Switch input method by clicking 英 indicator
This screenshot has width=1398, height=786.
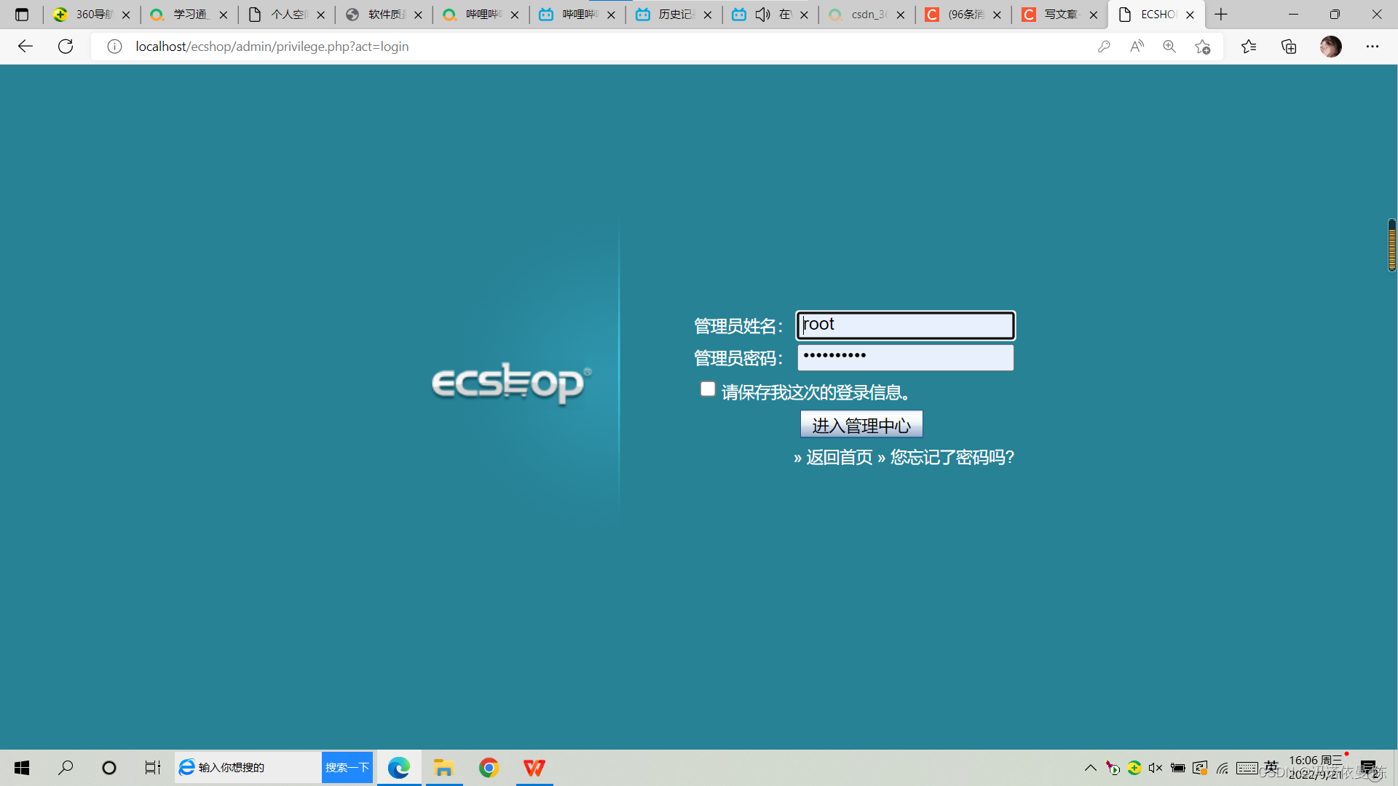(1271, 767)
